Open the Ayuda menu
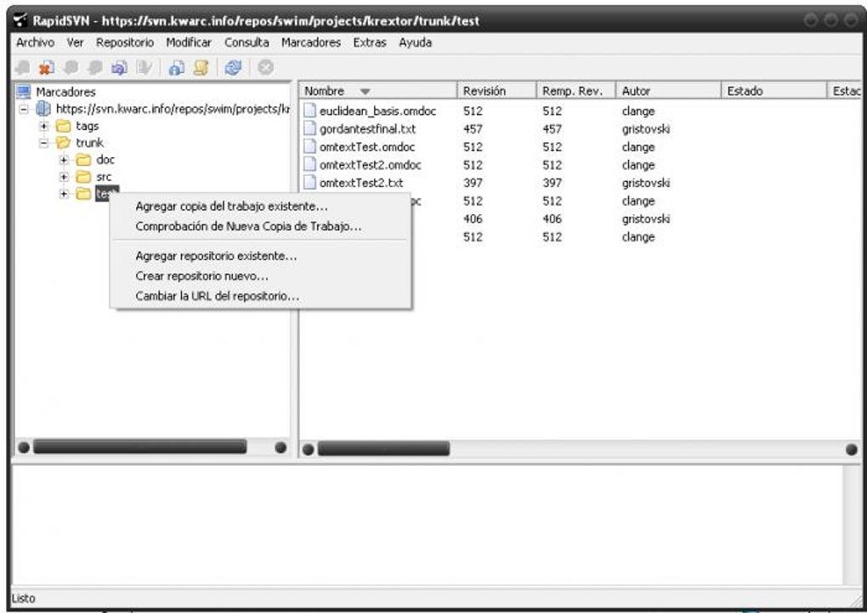 [x=416, y=43]
